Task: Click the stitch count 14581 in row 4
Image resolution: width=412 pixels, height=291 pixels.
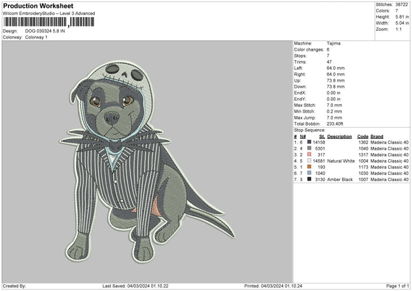Action: (319, 161)
